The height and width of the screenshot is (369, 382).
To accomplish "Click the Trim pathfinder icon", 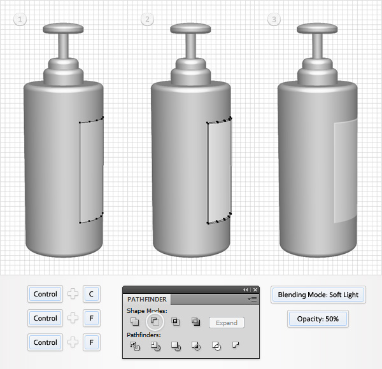I will click(x=155, y=346).
